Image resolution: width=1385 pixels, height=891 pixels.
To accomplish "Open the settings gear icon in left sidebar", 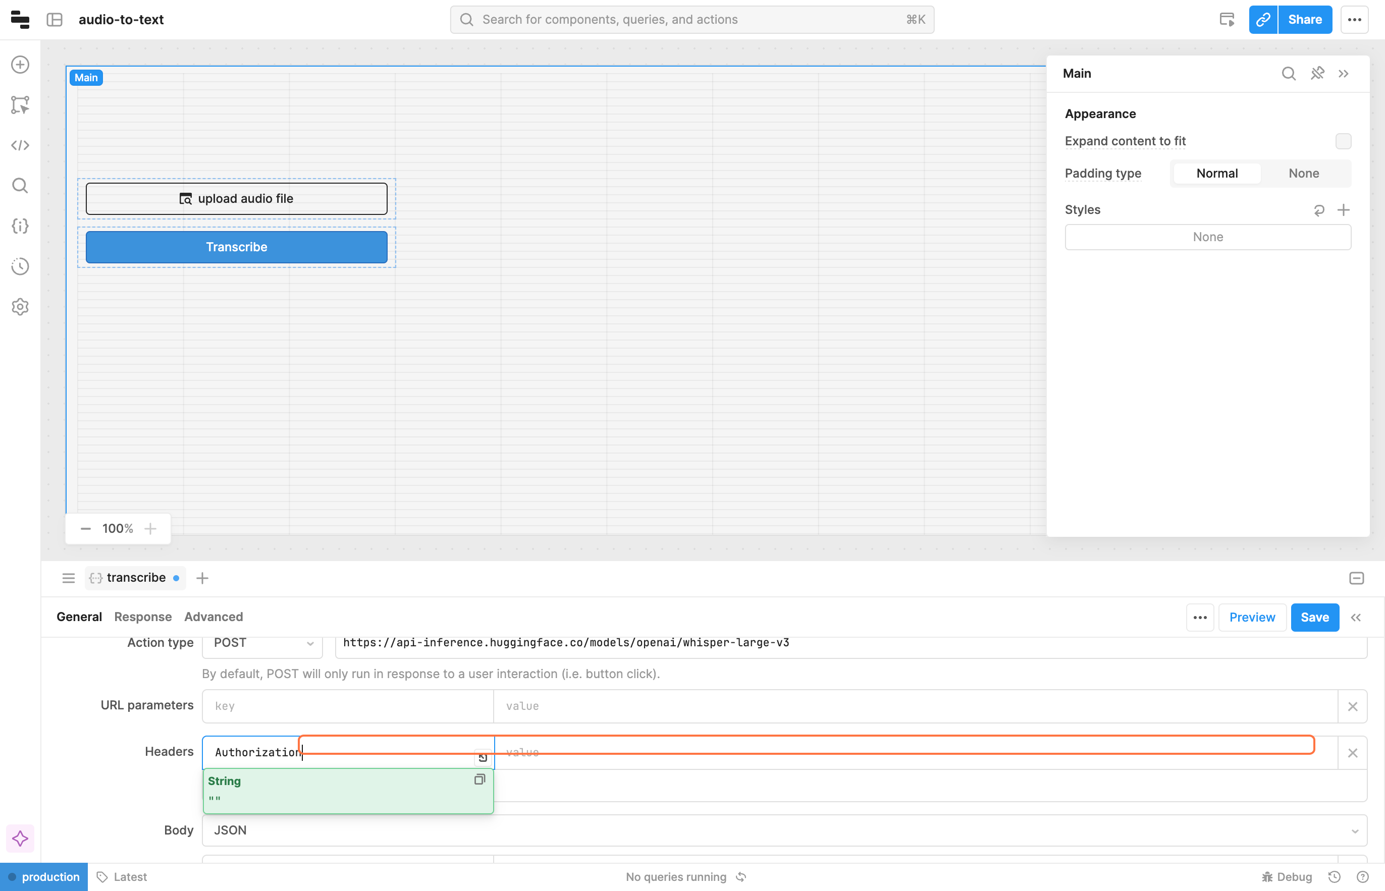I will pyautogui.click(x=20, y=307).
